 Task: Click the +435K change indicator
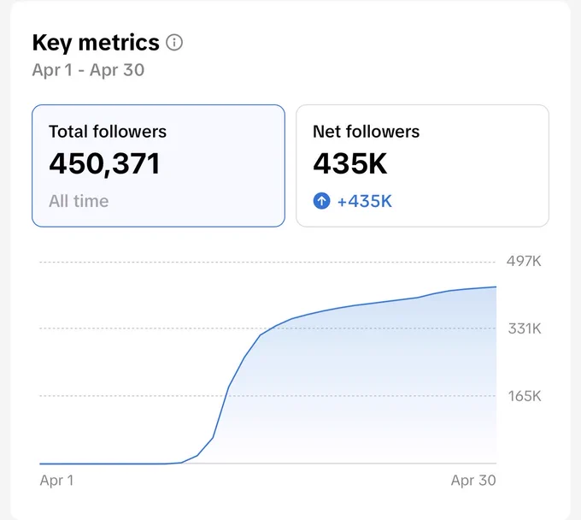pyautogui.click(x=365, y=201)
